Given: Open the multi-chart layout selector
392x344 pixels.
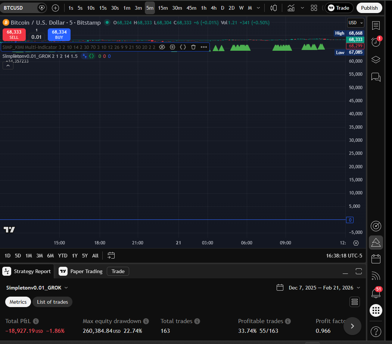Looking at the screenshot, I should (x=314, y=7).
